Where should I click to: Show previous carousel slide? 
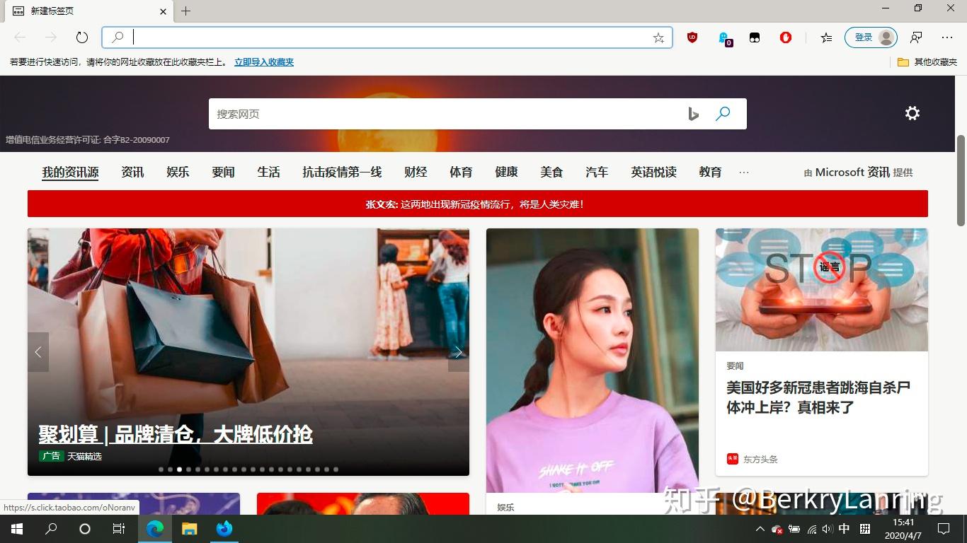click(38, 351)
